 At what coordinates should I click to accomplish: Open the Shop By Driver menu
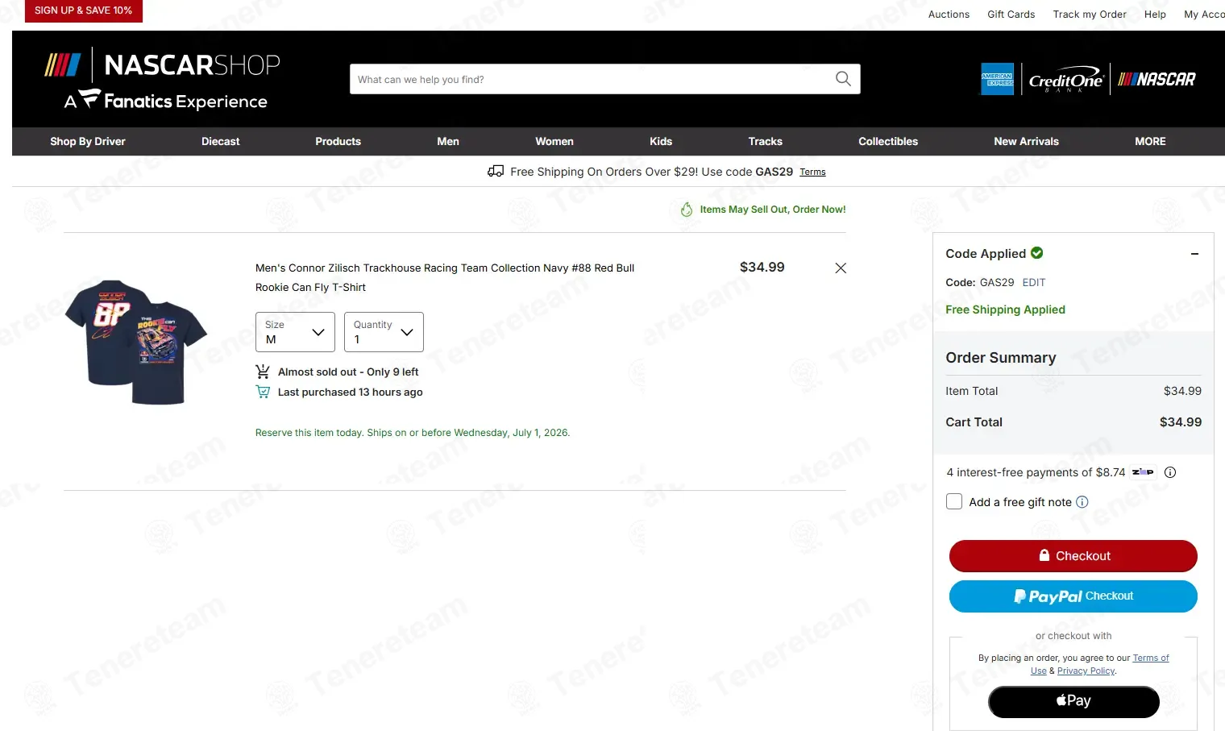[88, 141]
